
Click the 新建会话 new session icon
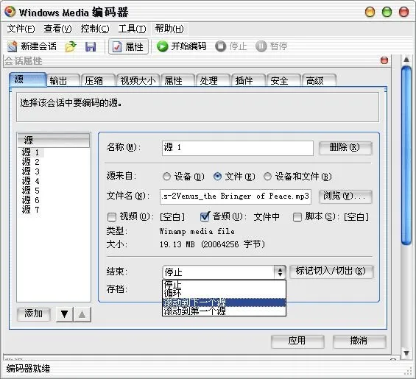(13, 46)
